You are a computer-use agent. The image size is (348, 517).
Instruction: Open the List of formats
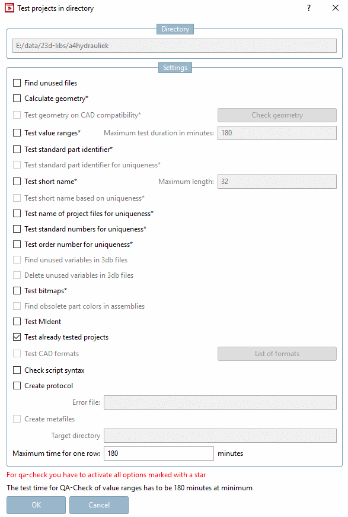[x=276, y=353]
